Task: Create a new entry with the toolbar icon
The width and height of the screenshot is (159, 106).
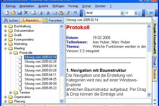Action: click(x=7, y=13)
